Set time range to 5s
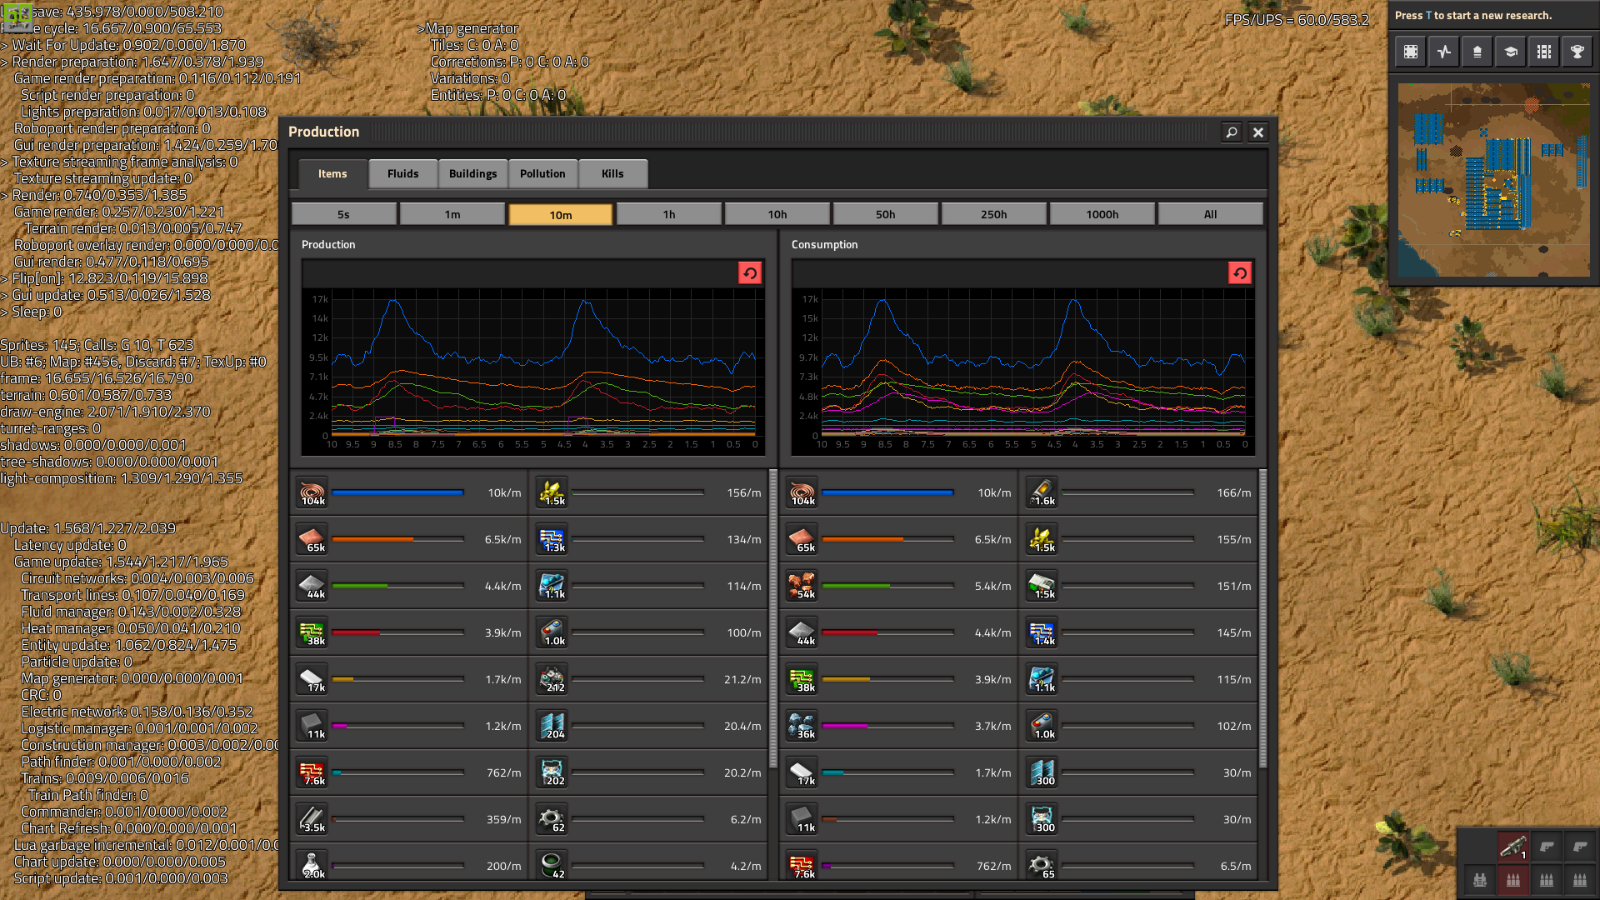The width and height of the screenshot is (1600, 900). [343, 214]
